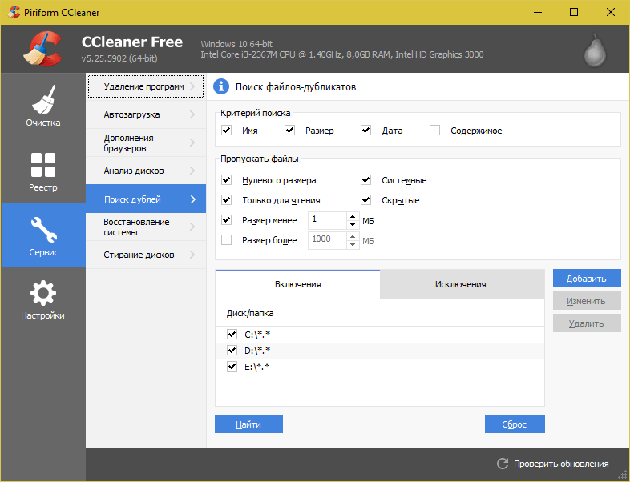Viewport: 630px width, 482px height.
Task: Open the Проверить обновления link
Action: tap(561, 464)
